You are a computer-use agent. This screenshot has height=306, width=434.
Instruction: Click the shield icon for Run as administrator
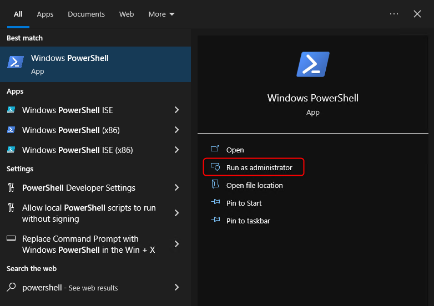215,167
